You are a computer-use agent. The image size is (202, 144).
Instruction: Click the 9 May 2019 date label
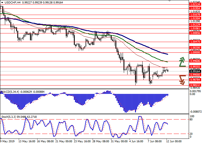tap(8, 142)
